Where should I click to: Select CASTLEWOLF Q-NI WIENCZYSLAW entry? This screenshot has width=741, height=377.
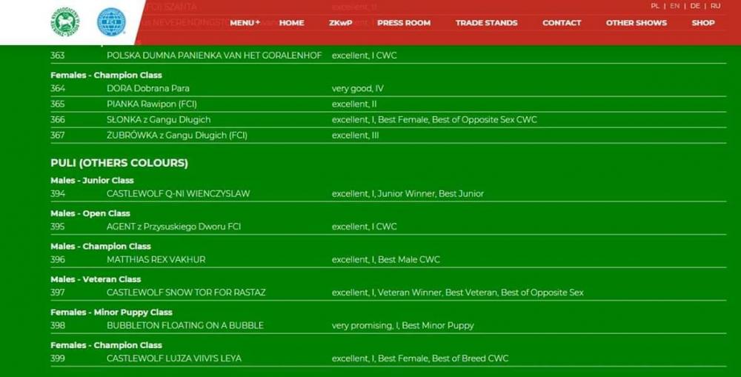click(178, 194)
